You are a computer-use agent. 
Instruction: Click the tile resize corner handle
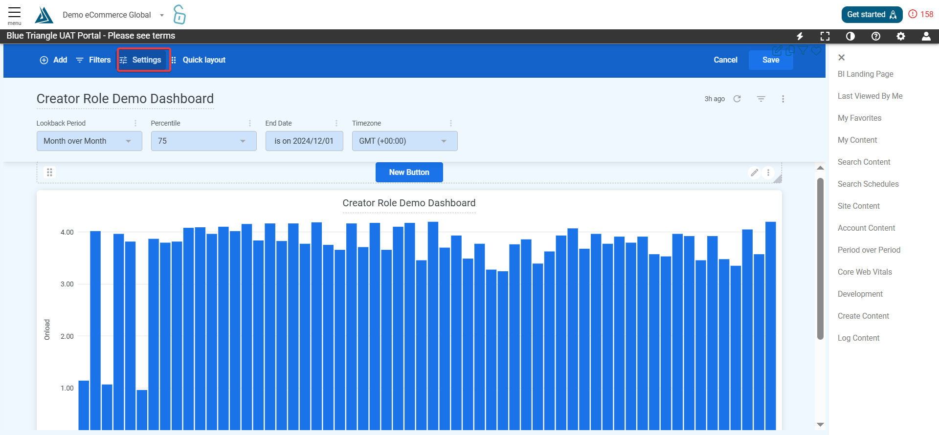778,179
